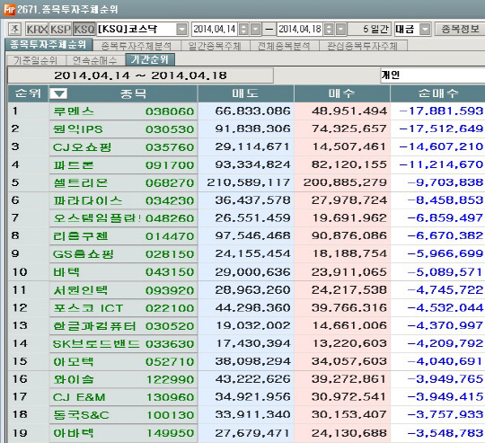485x443 pixels.
Task: Toggle the KSP market button
Action: (60, 30)
